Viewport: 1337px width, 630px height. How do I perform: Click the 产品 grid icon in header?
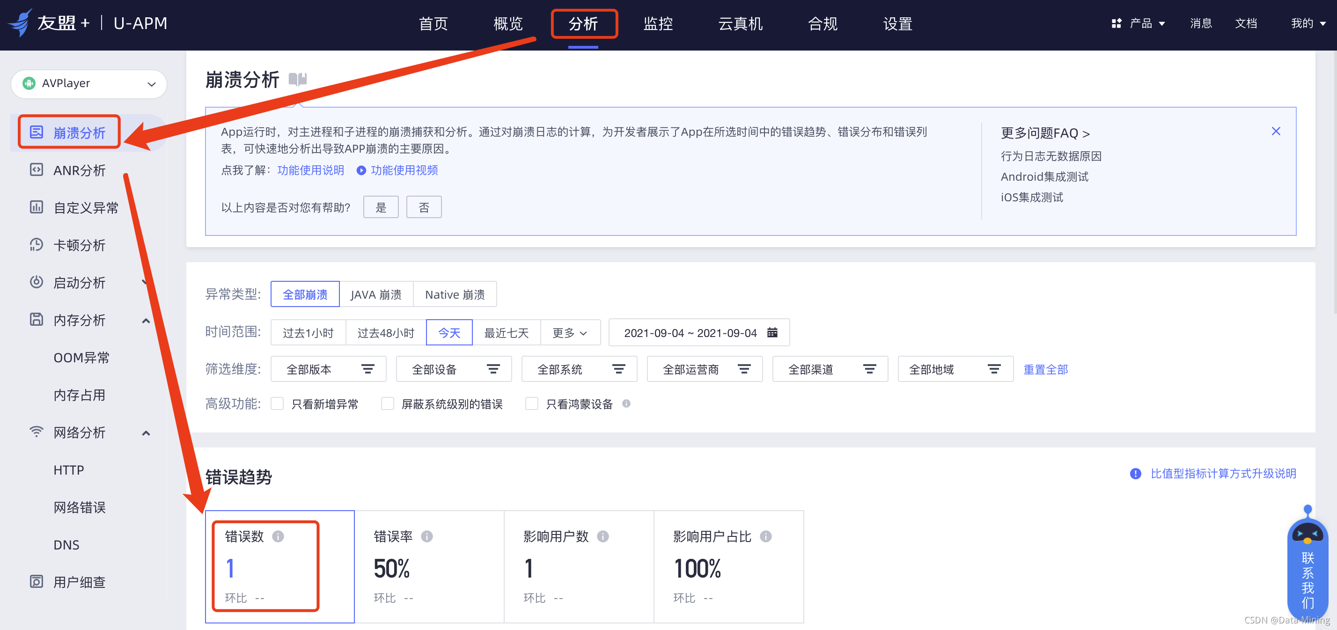tap(1116, 23)
